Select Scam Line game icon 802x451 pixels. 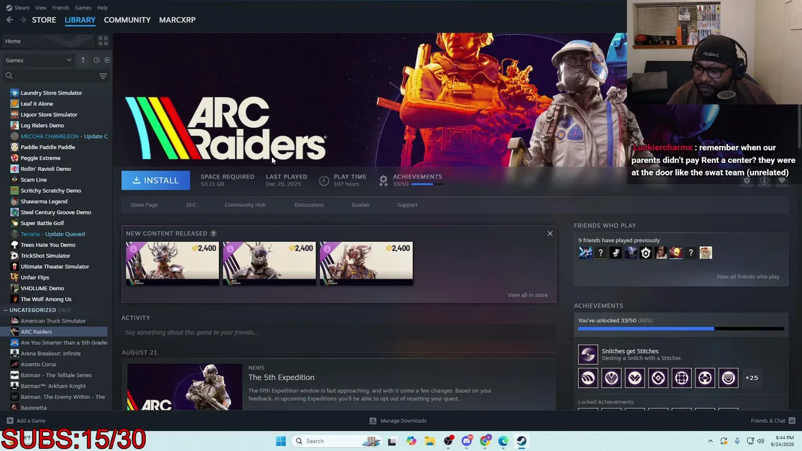pos(14,180)
